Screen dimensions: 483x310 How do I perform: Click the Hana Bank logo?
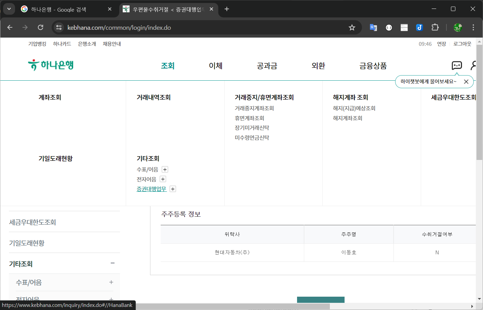(51, 65)
